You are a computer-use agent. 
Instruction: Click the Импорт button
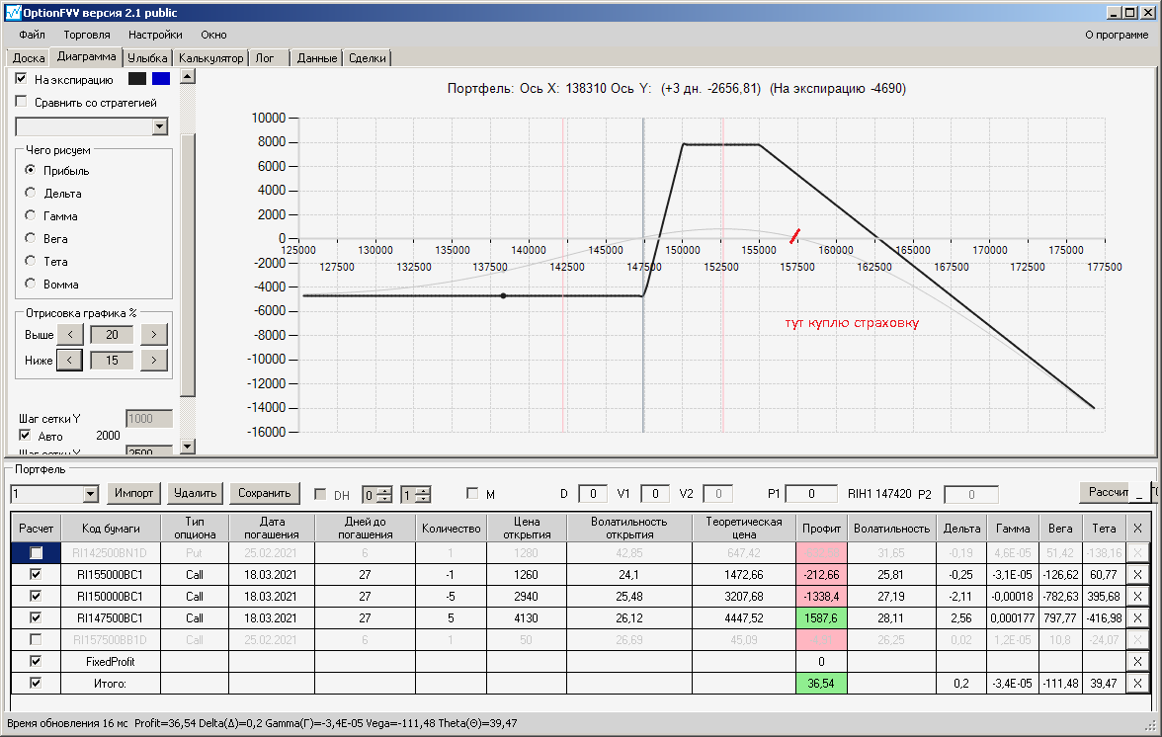click(133, 493)
